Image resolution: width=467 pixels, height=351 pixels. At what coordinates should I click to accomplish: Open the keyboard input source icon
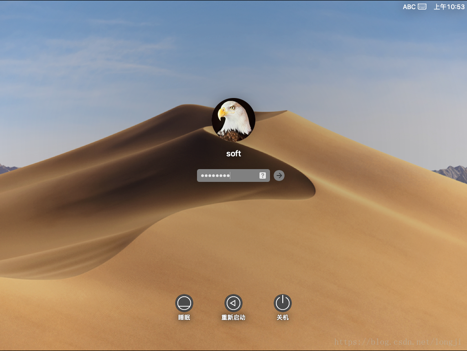click(x=422, y=6)
